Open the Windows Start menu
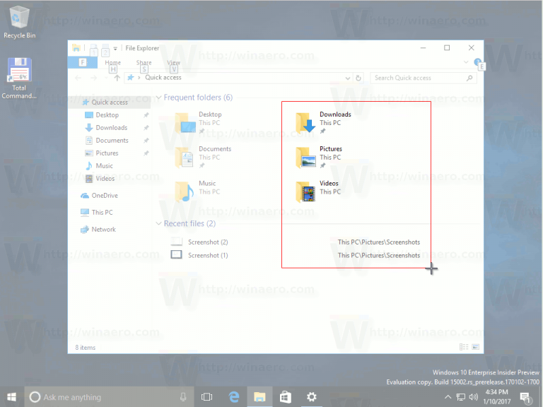Image resolution: width=543 pixels, height=407 pixels. (11, 397)
